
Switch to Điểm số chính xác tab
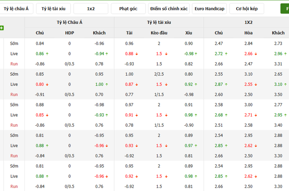(x=168, y=8)
